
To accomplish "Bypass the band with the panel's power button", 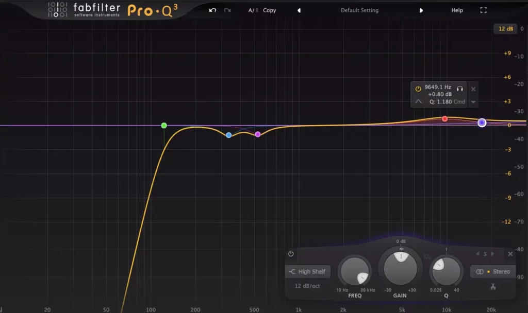I will pyautogui.click(x=291, y=254).
